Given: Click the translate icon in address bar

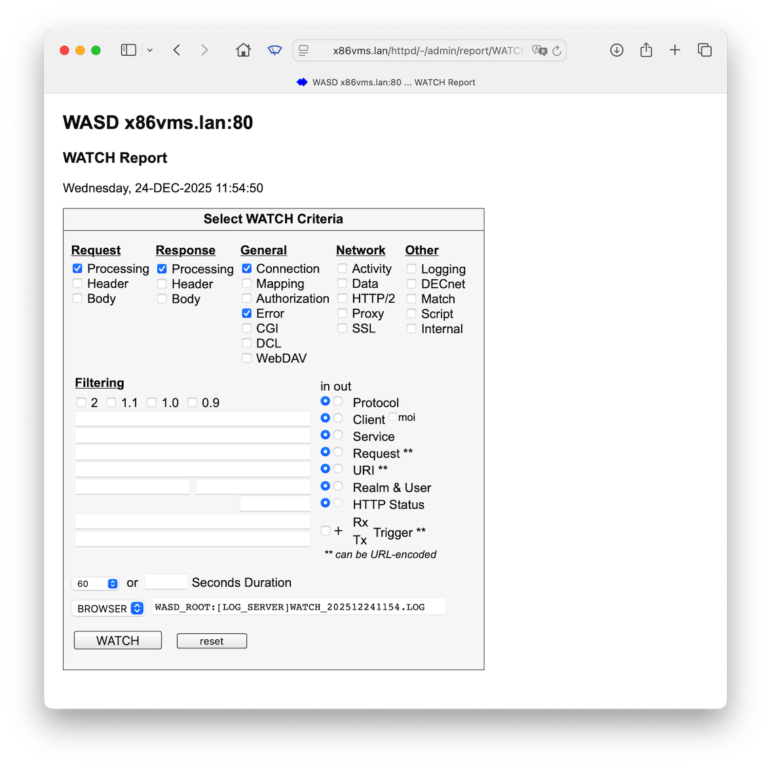Looking at the screenshot, I should tap(539, 50).
